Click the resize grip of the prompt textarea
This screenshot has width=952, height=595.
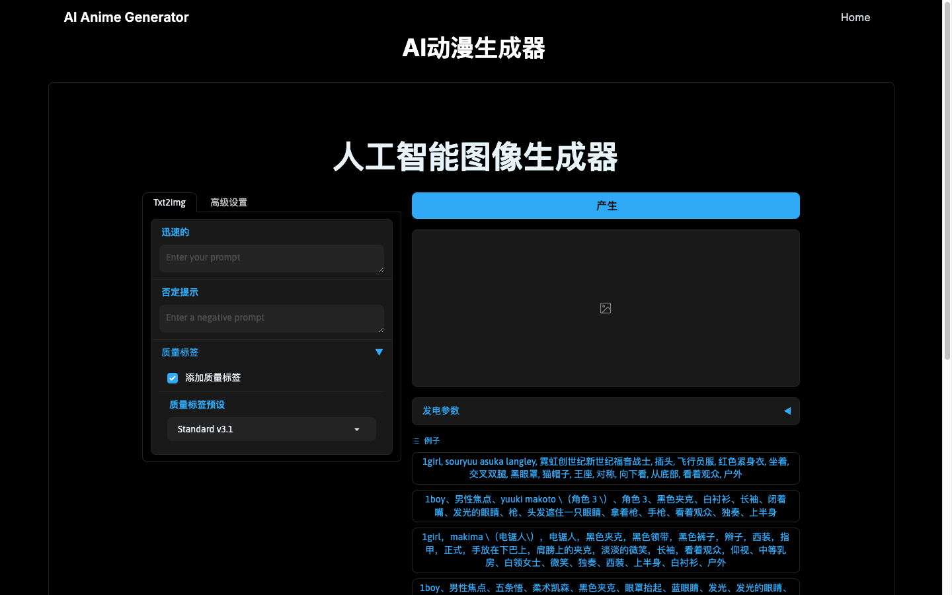381,268
